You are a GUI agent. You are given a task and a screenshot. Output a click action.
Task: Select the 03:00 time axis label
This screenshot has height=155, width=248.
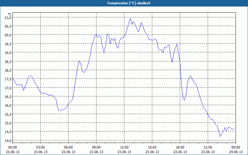click(41, 148)
